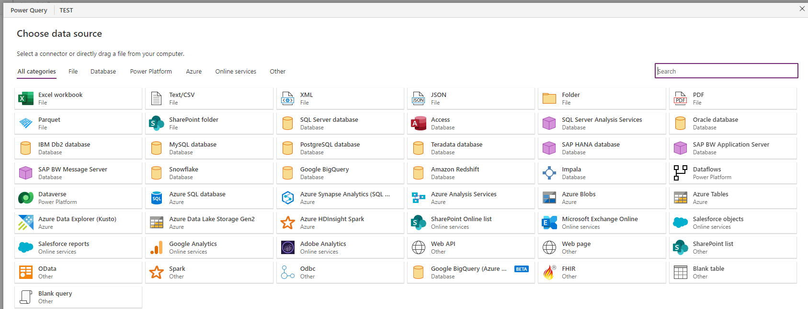Image resolution: width=808 pixels, height=309 pixels.
Task: Choose the Oracle database connector
Action: coord(733,123)
